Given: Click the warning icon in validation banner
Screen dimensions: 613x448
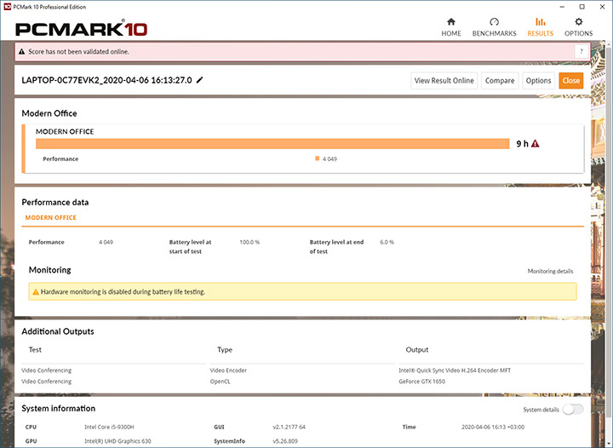Looking at the screenshot, I should click(x=22, y=52).
